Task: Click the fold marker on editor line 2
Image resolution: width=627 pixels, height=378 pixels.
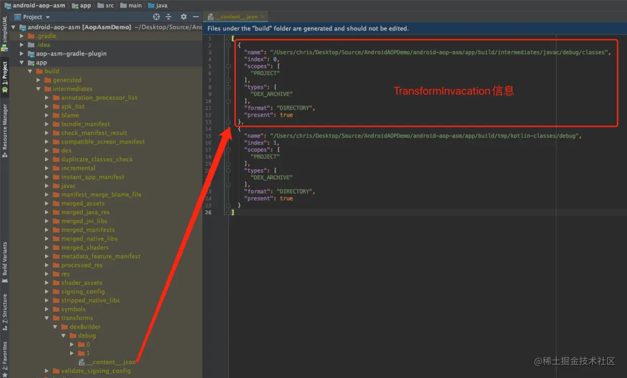Action: coord(229,45)
